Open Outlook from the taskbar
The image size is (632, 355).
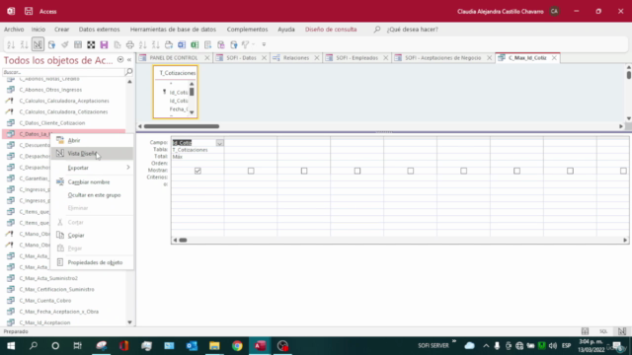pos(192,346)
